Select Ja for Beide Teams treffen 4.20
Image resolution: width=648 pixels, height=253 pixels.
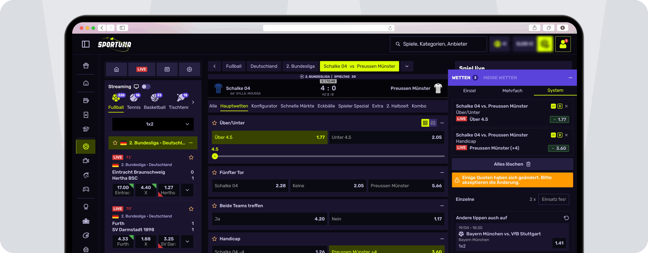coord(270,219)
